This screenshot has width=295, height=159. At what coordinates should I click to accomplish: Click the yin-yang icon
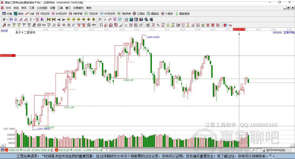coord(225,25)
